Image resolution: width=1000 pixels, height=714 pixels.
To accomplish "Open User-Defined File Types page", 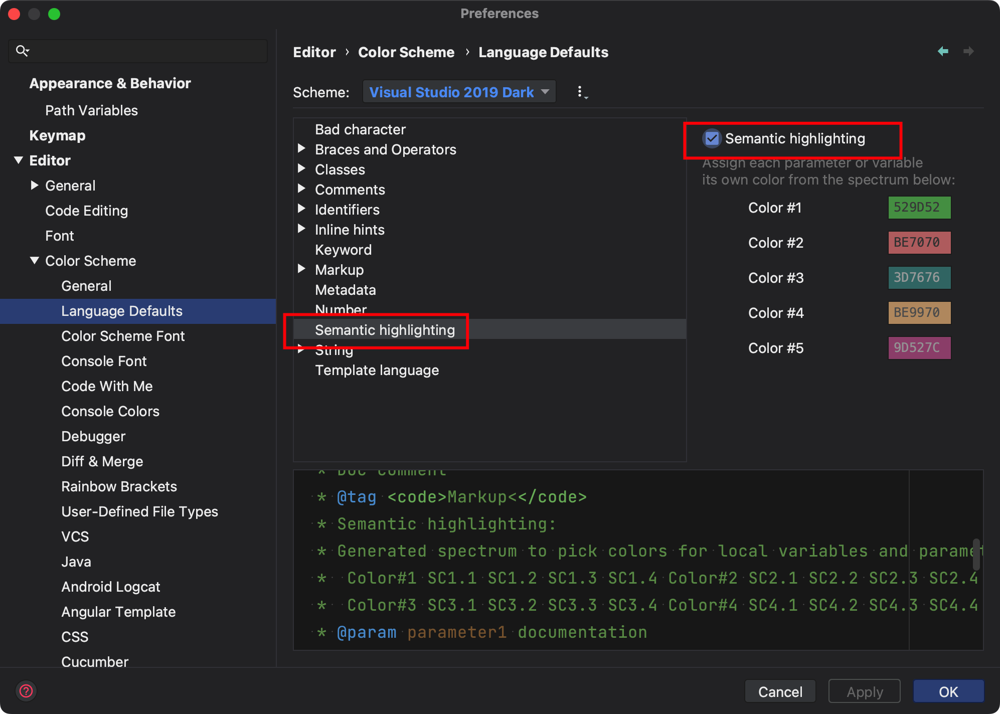I will pos(139,511).
